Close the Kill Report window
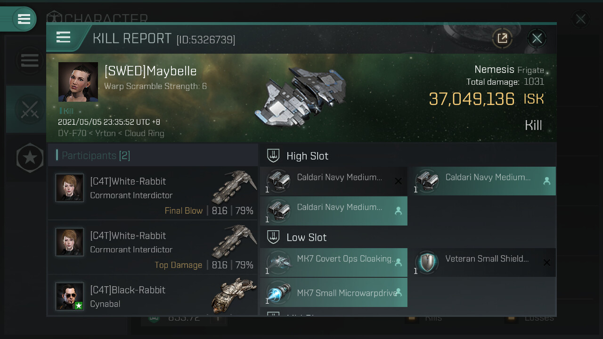This screenshot has width=603, height=339. (537, 38)
